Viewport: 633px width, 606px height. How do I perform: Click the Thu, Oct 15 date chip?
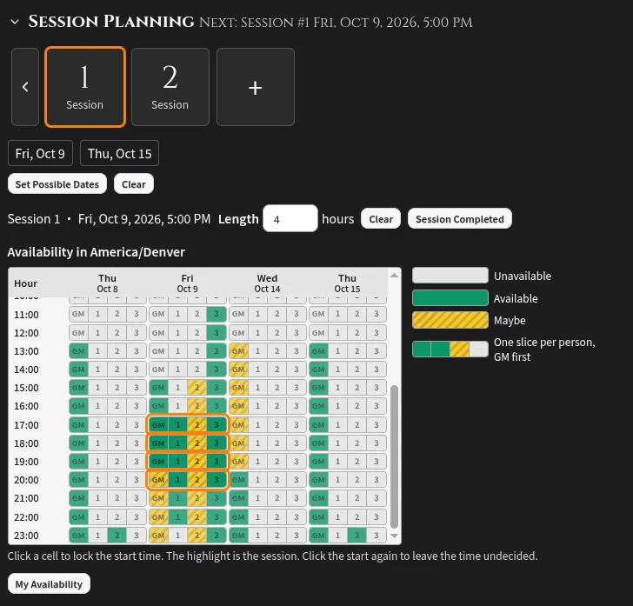click(119, 153)
